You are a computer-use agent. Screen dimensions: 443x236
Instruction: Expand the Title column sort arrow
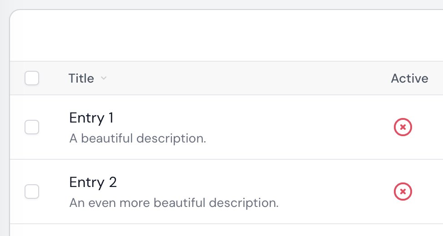click(x=104, y=78)
